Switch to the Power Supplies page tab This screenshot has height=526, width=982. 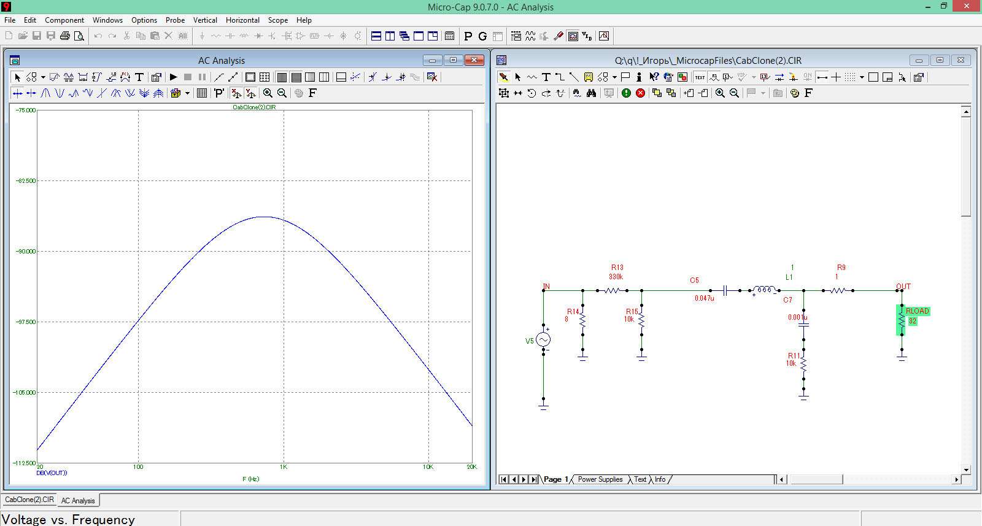pos(600,479)
